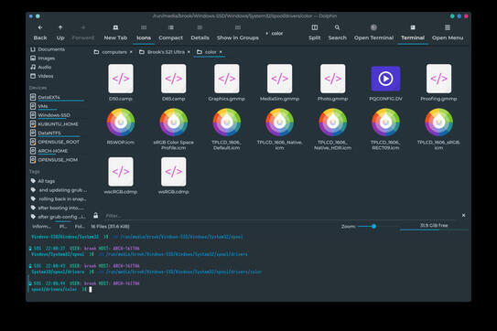
Task: Select the Graphics.gmmp file
Action: pyautogui.click(x=227, y=82)
